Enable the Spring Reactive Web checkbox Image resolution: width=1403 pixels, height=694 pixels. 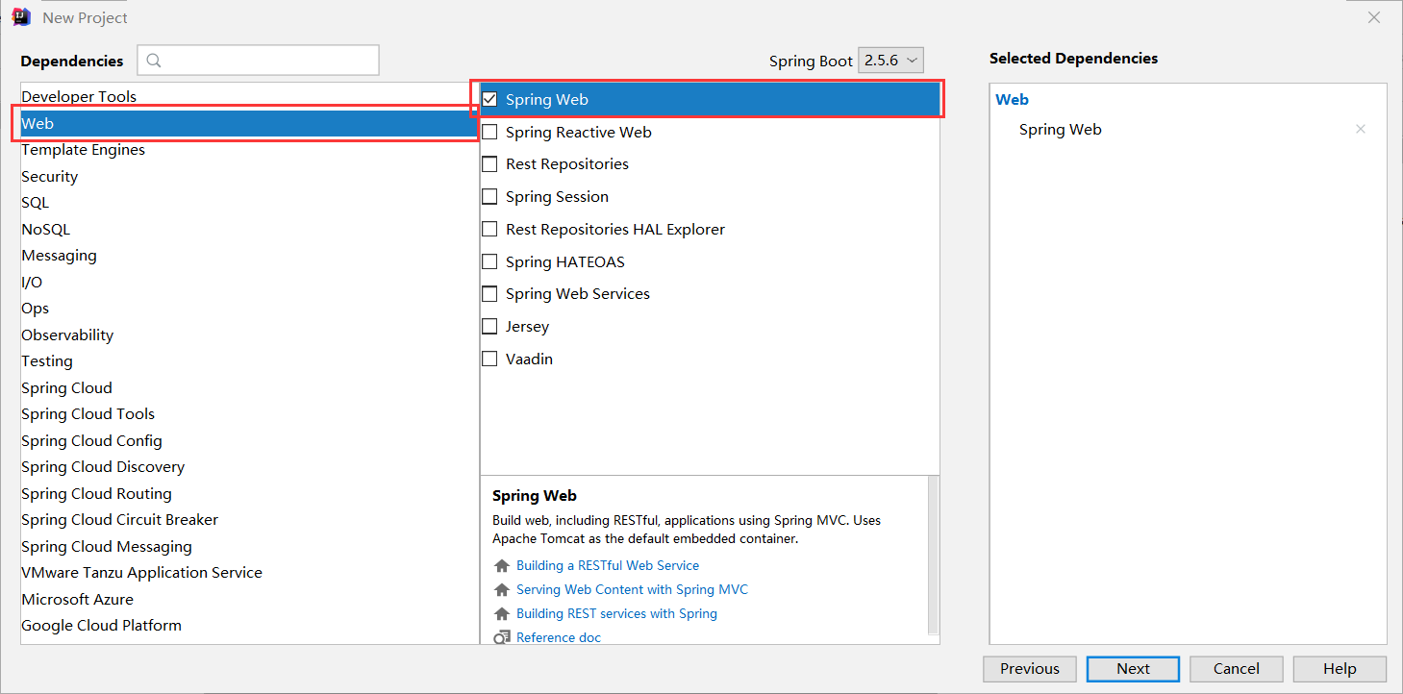click(489, 132)
